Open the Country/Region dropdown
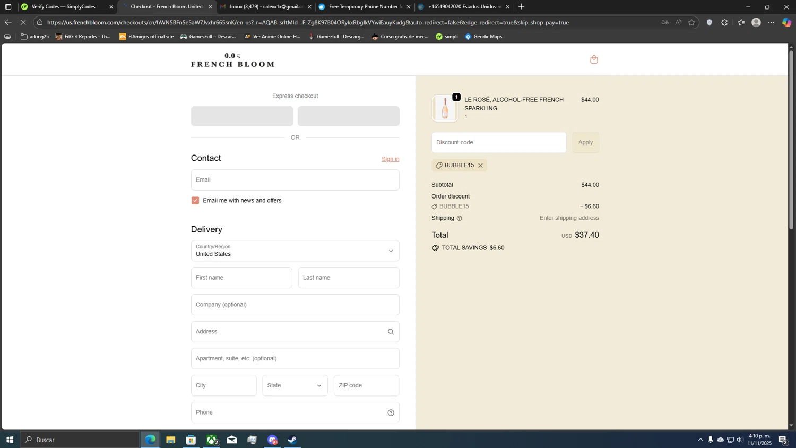This screenshot has width=796, height=448. (295, 251)
